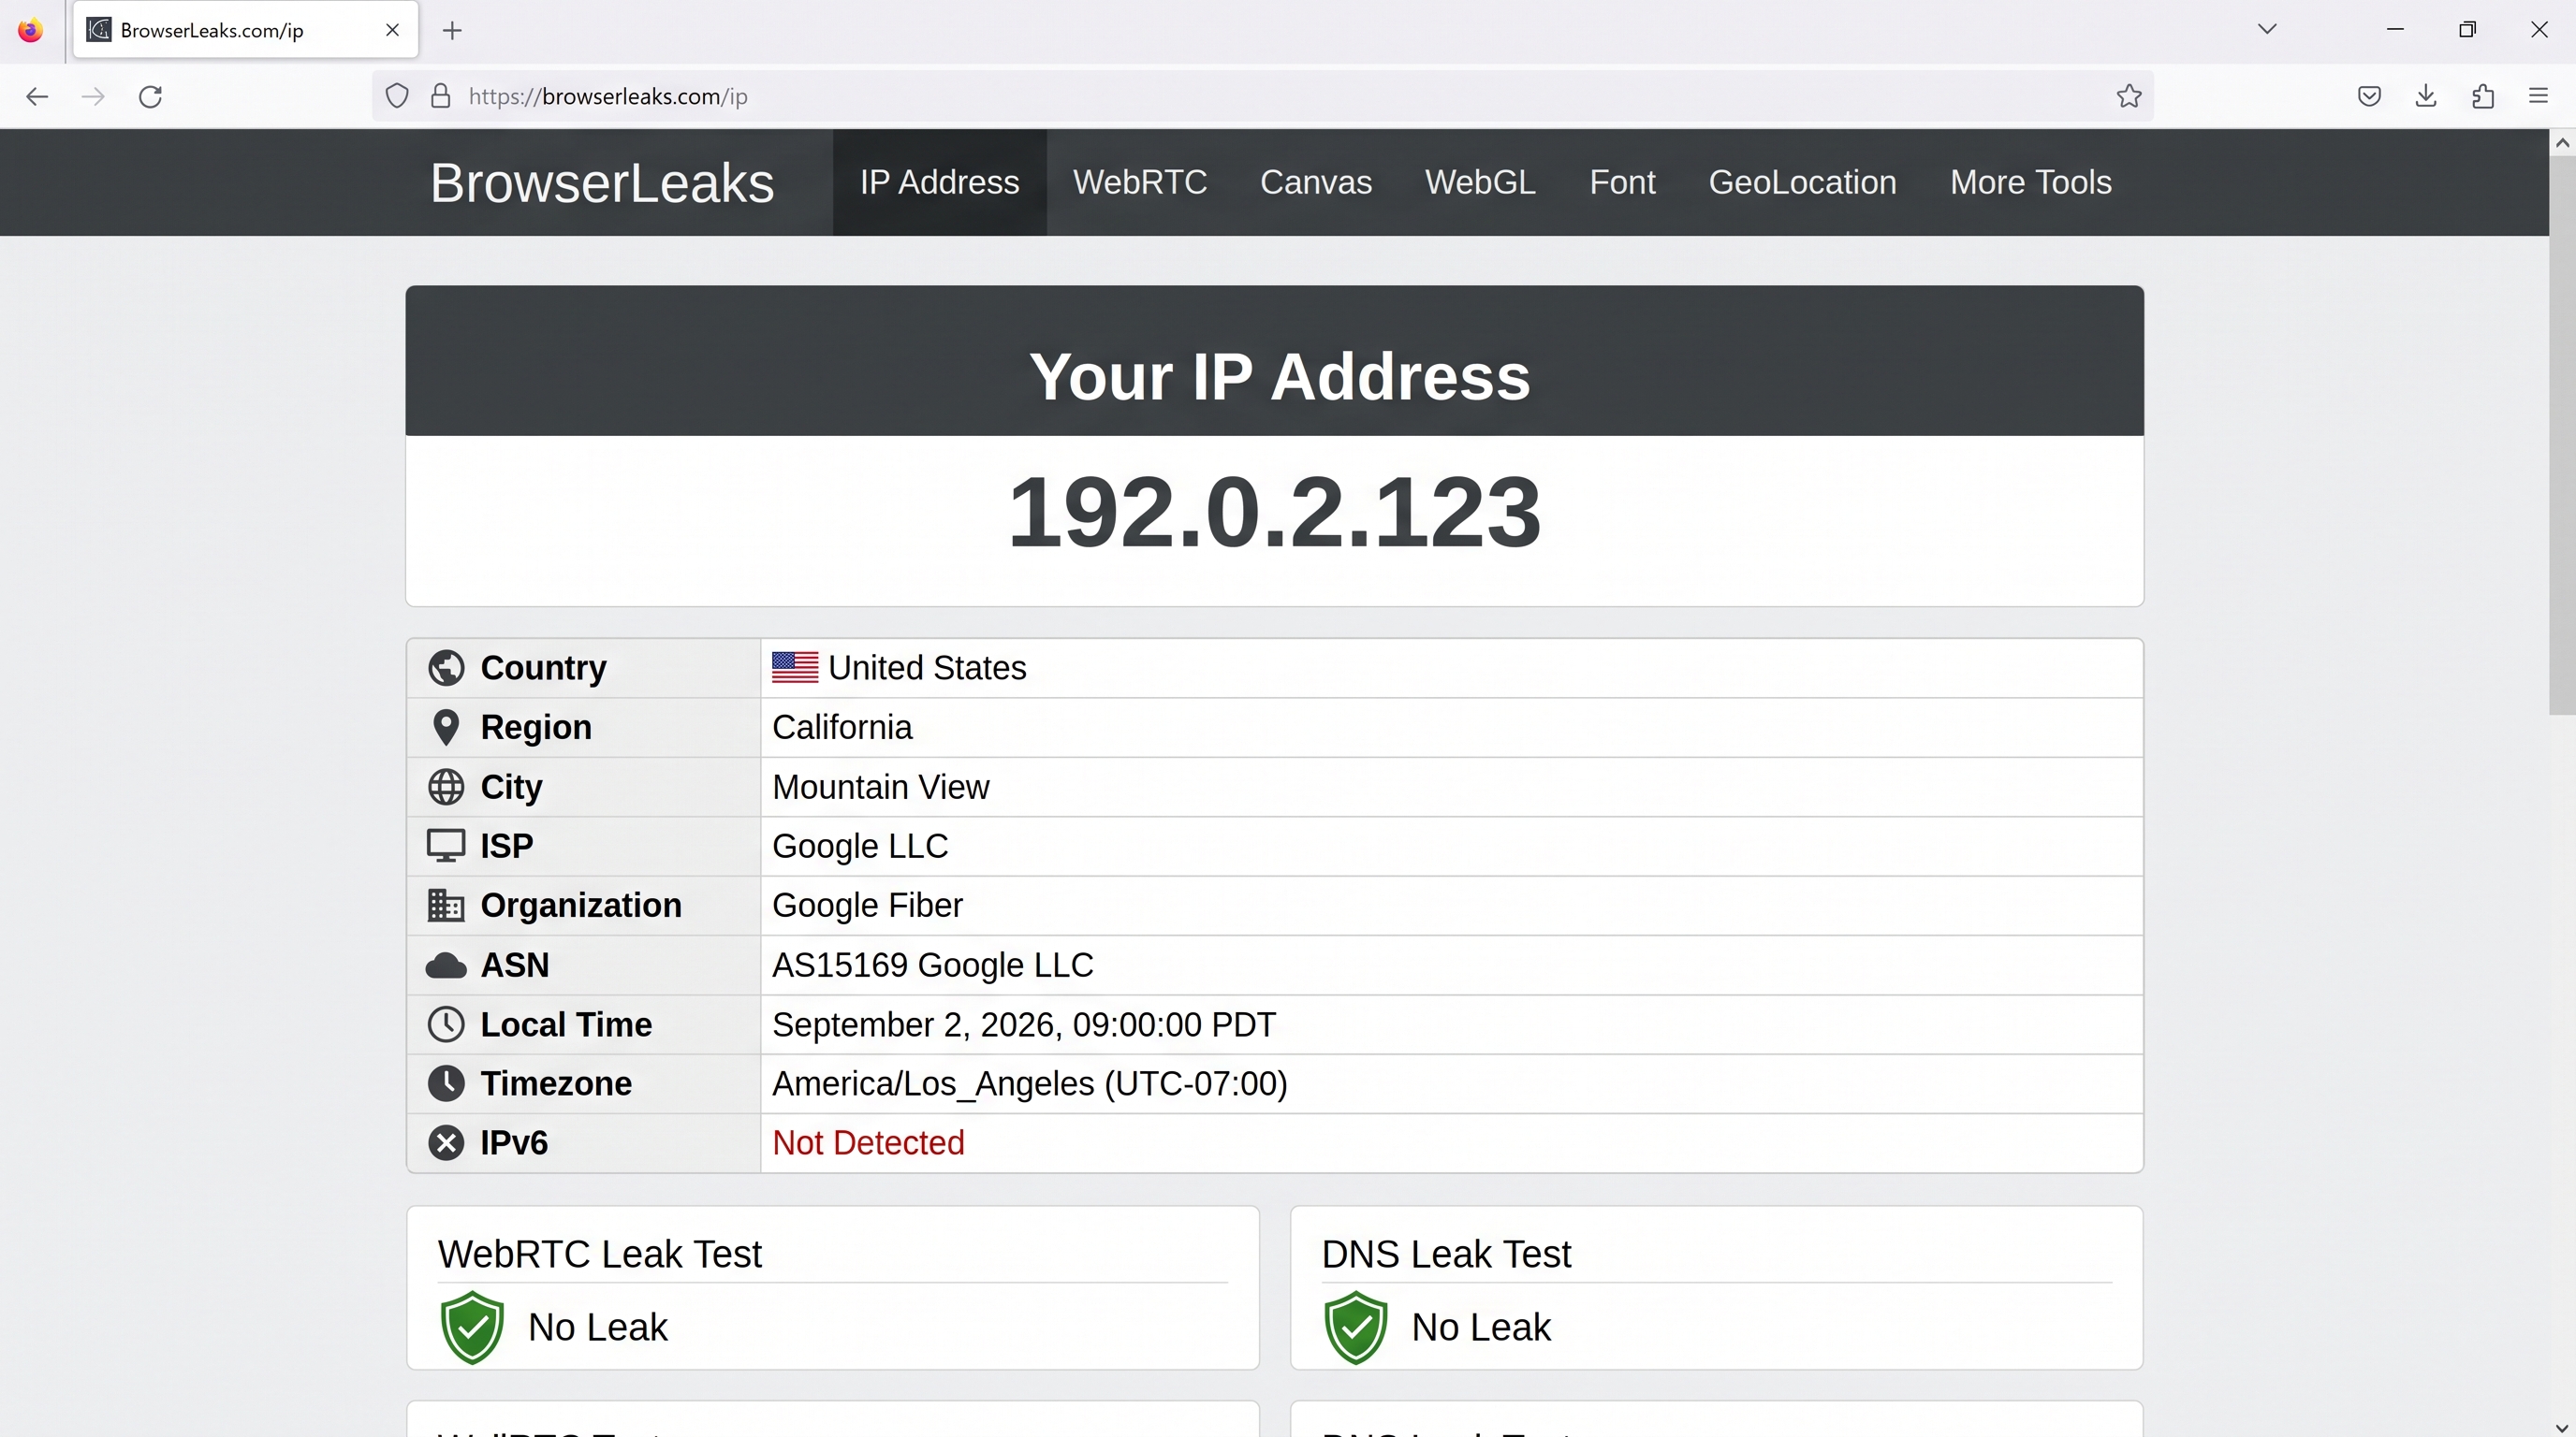Click the America/Los_Angeles timezone value

point(1030,1084)
